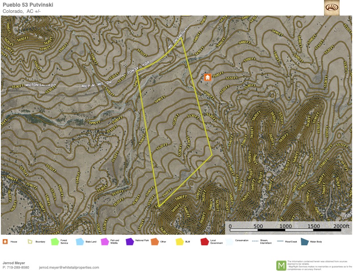
Task: Click the Whitetail Properties logo at top right
Action: (x=332, y=8)
